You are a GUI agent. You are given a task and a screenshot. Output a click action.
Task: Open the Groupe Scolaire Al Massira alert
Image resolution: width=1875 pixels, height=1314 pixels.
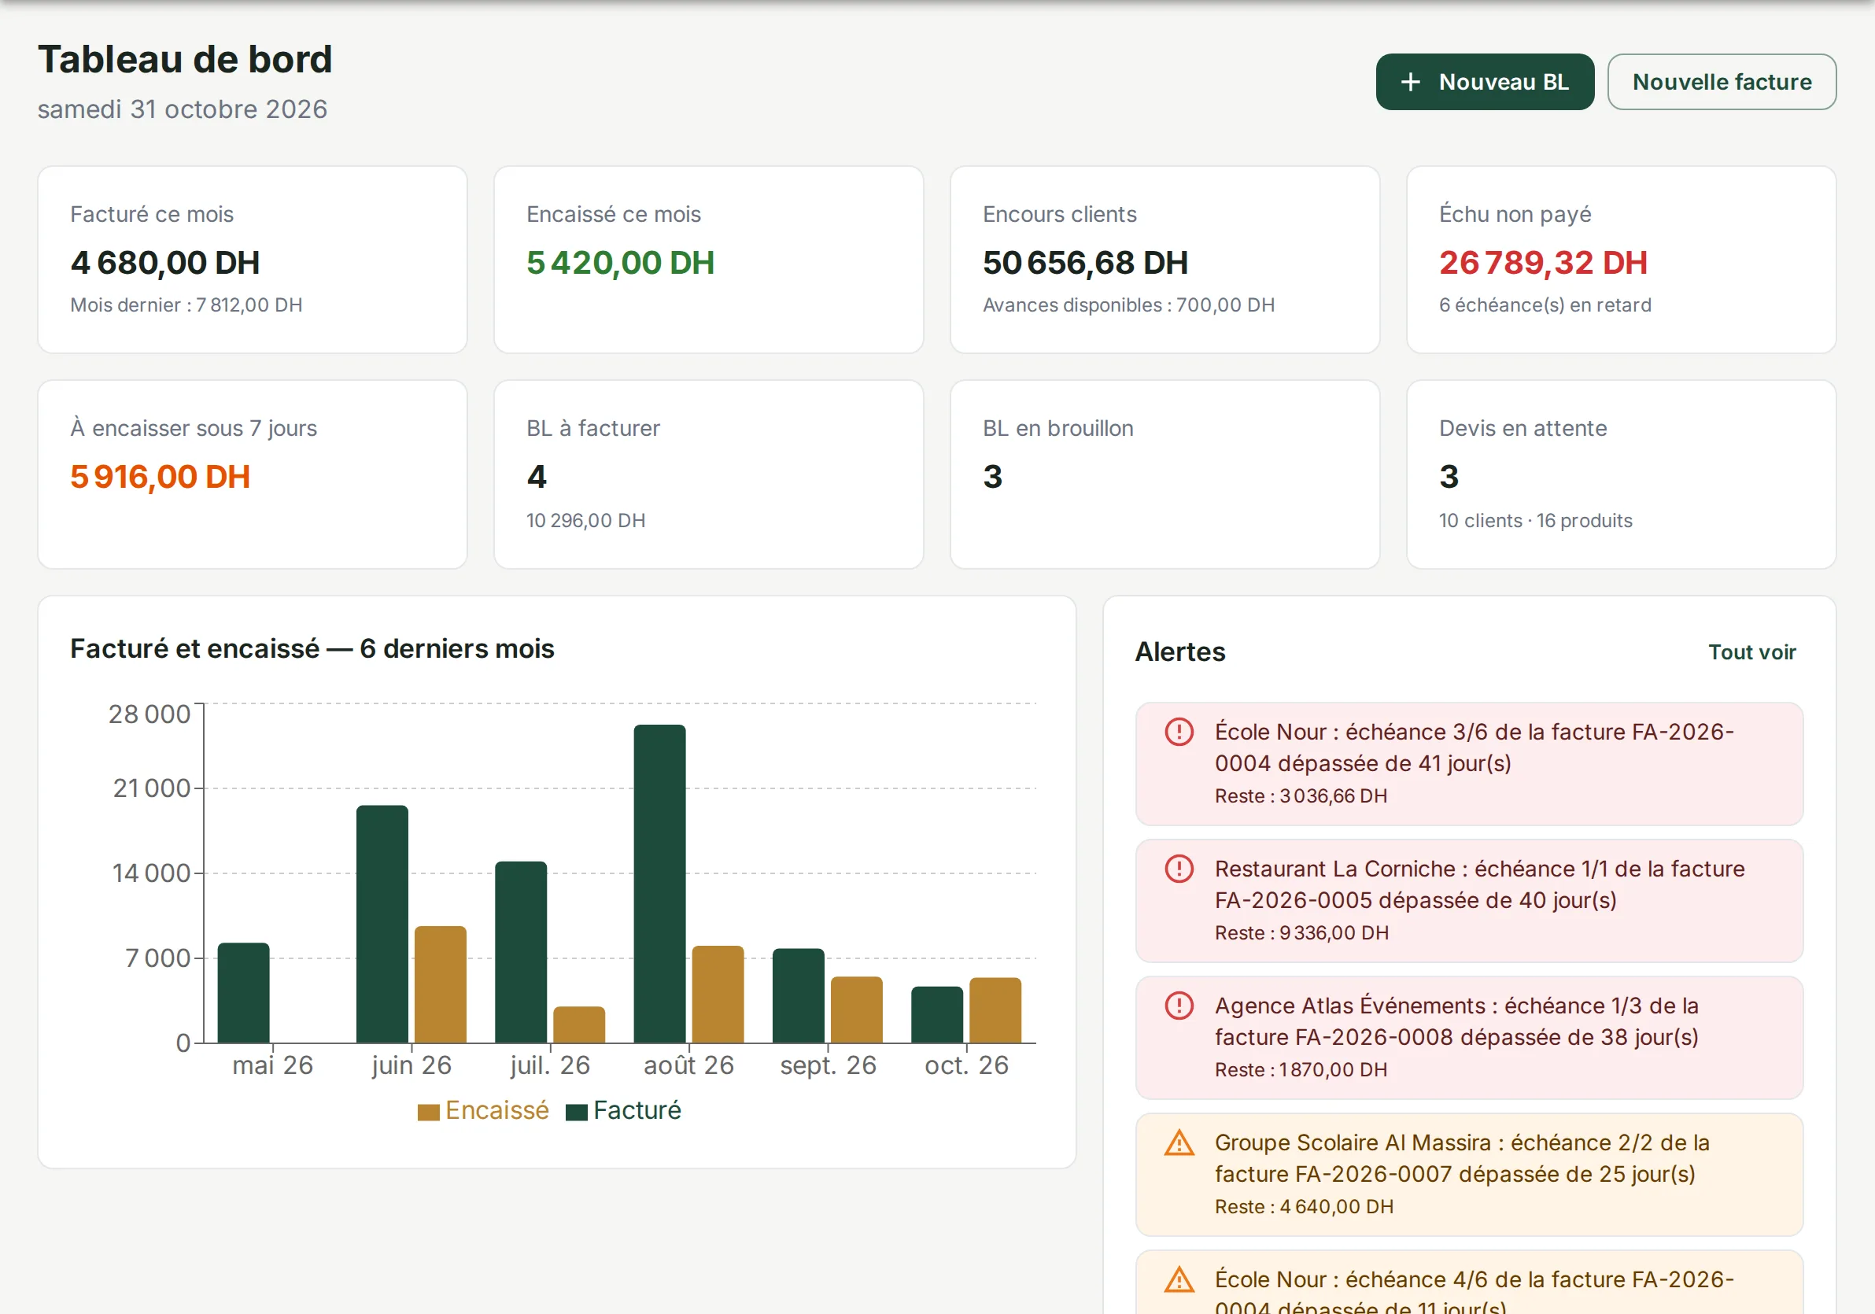(x=1469, y=1175)
